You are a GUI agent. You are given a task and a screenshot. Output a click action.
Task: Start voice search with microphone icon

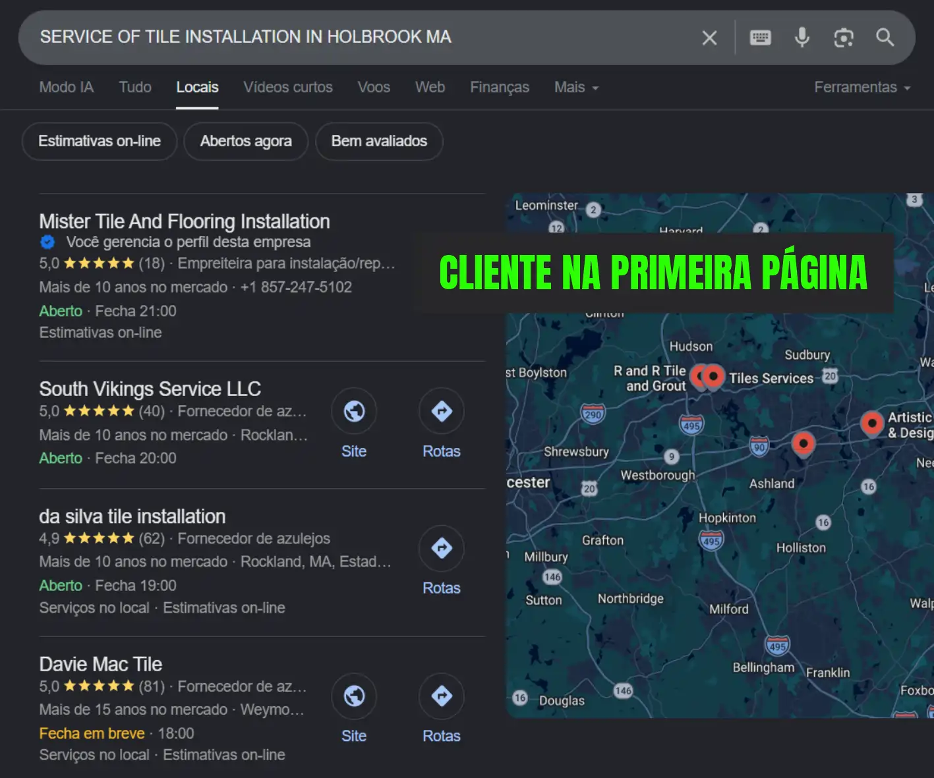[802, 38]
